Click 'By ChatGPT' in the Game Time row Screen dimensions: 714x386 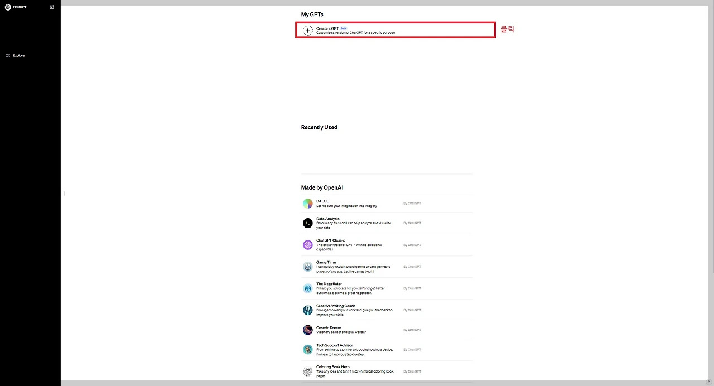click(x=412, y=267)
